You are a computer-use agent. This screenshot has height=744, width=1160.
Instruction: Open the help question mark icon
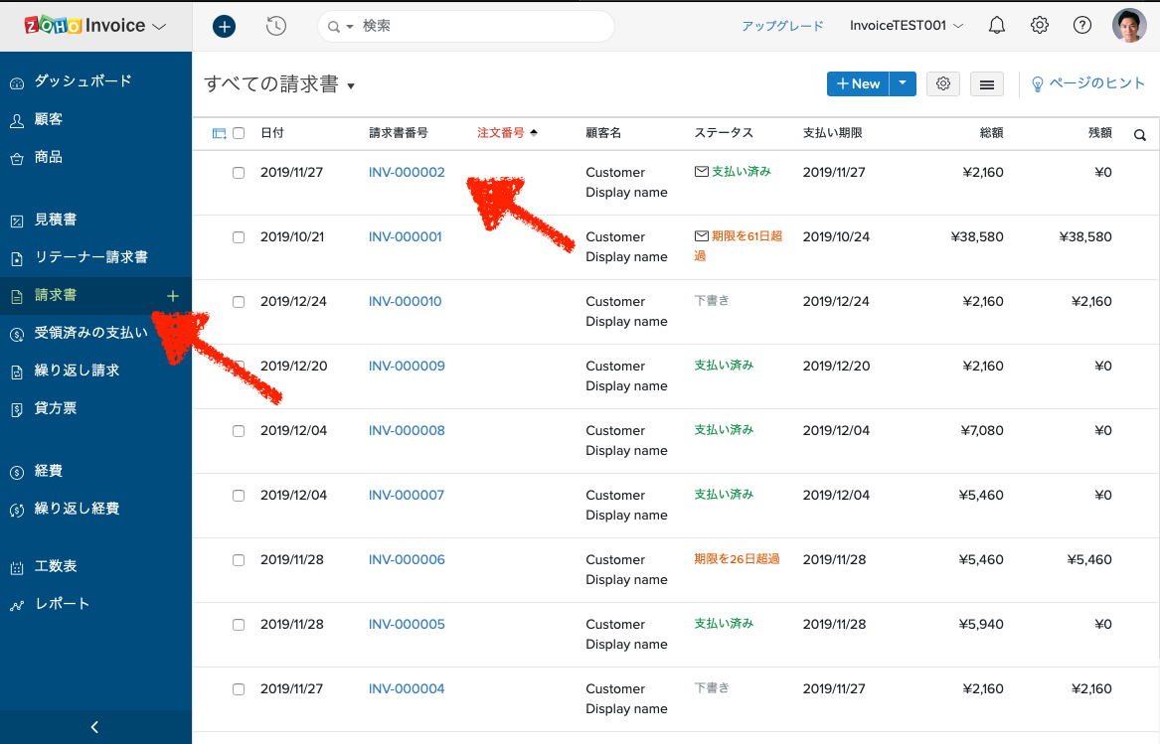[1082, 25]
